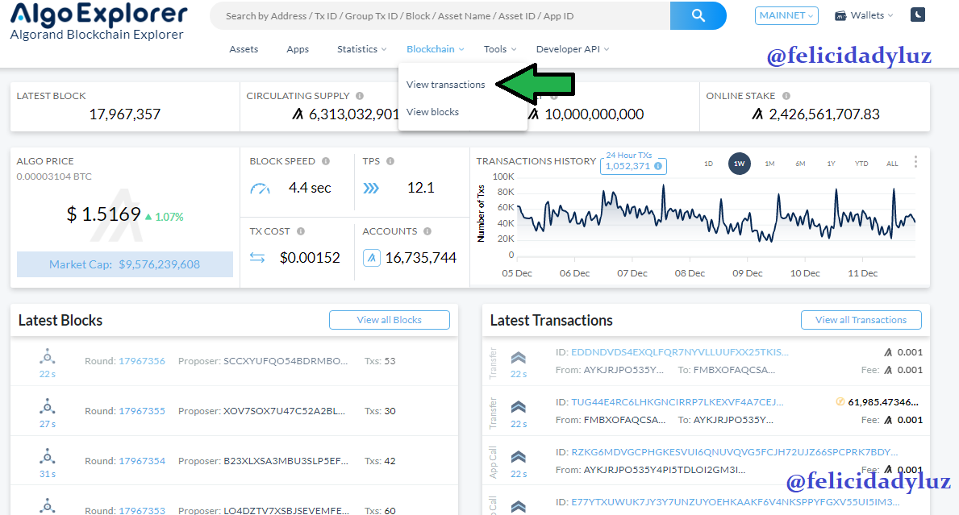Open round 17967355 link

142,411
